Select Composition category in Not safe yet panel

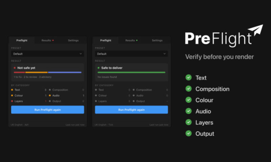[66, 90]
